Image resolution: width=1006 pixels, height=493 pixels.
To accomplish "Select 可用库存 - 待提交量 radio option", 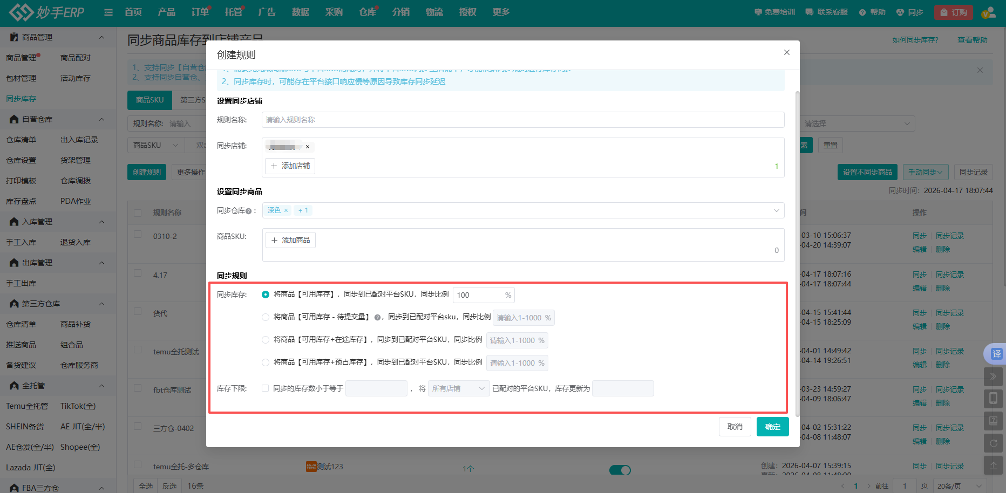I will [266, 317].
